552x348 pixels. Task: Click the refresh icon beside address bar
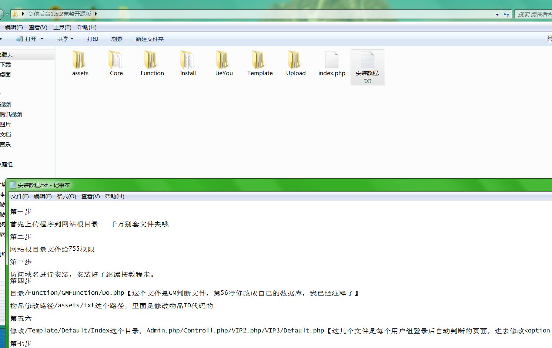click(506, 14)
